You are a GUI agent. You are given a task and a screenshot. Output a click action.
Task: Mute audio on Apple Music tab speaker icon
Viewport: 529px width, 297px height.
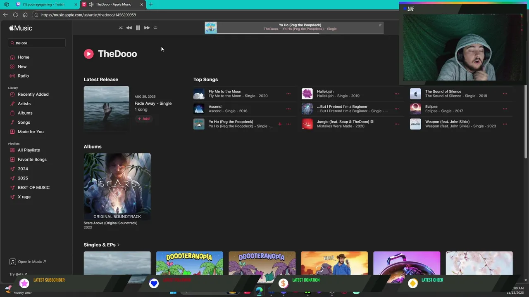pyautogui.click(x=91, y=4)
